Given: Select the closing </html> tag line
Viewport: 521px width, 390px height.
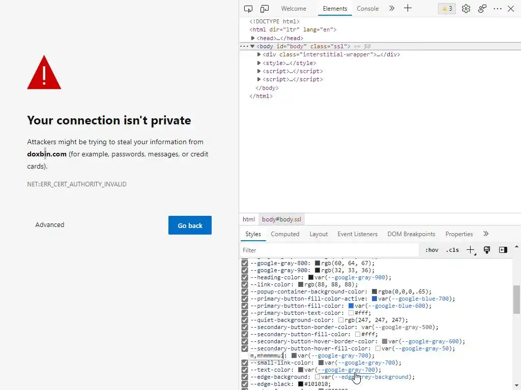Looking at the screenshot, I should [x=261, y=96].
